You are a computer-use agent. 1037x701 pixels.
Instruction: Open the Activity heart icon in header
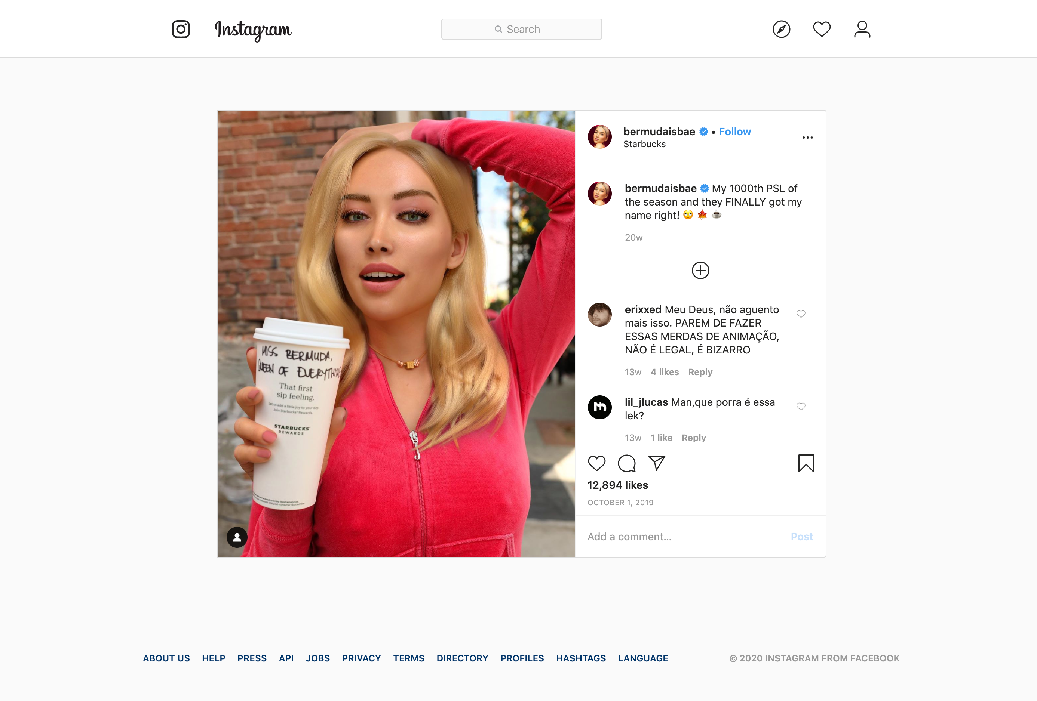click(x=822, y=29)
